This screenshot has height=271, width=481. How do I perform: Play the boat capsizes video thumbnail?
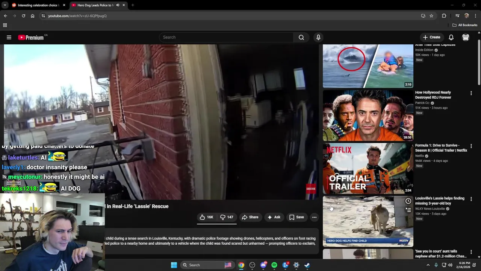point(368,66)
